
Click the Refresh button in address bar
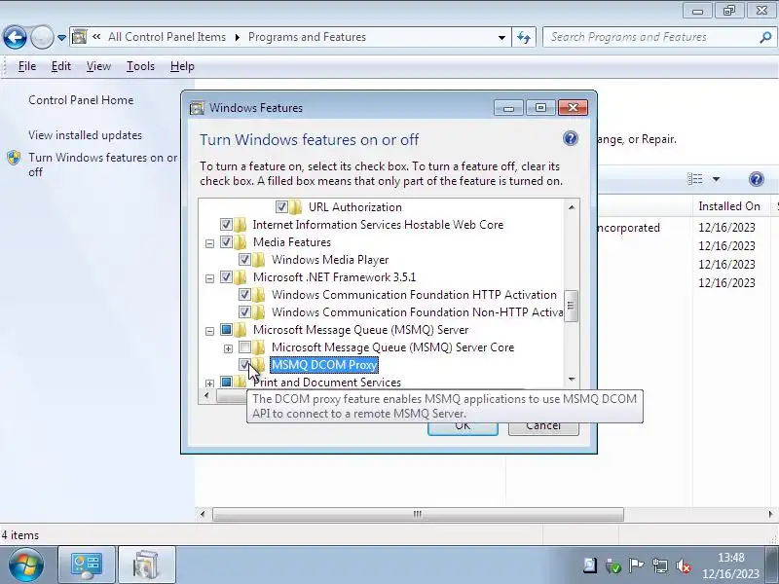click(524, 37)
